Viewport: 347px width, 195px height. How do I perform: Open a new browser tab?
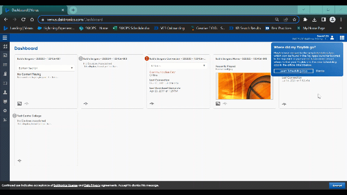[73, 10]
